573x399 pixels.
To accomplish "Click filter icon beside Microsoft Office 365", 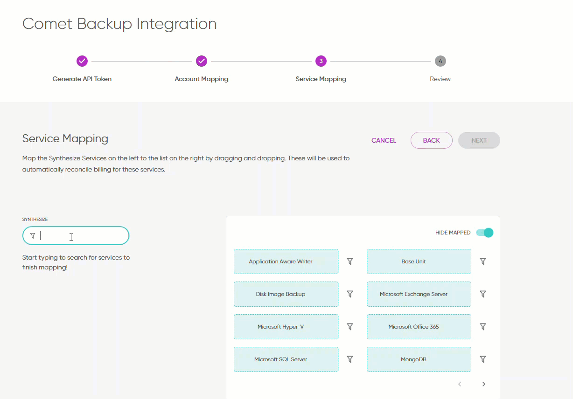I will (483, 327).
